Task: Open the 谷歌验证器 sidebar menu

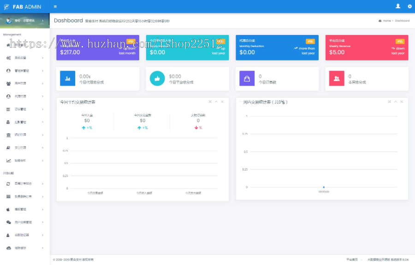Action: tap(25, 235)
